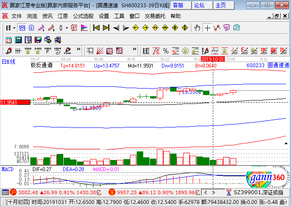291x207 pixels.
Task: Open the 江恩 menu
Action: [63, 16]
